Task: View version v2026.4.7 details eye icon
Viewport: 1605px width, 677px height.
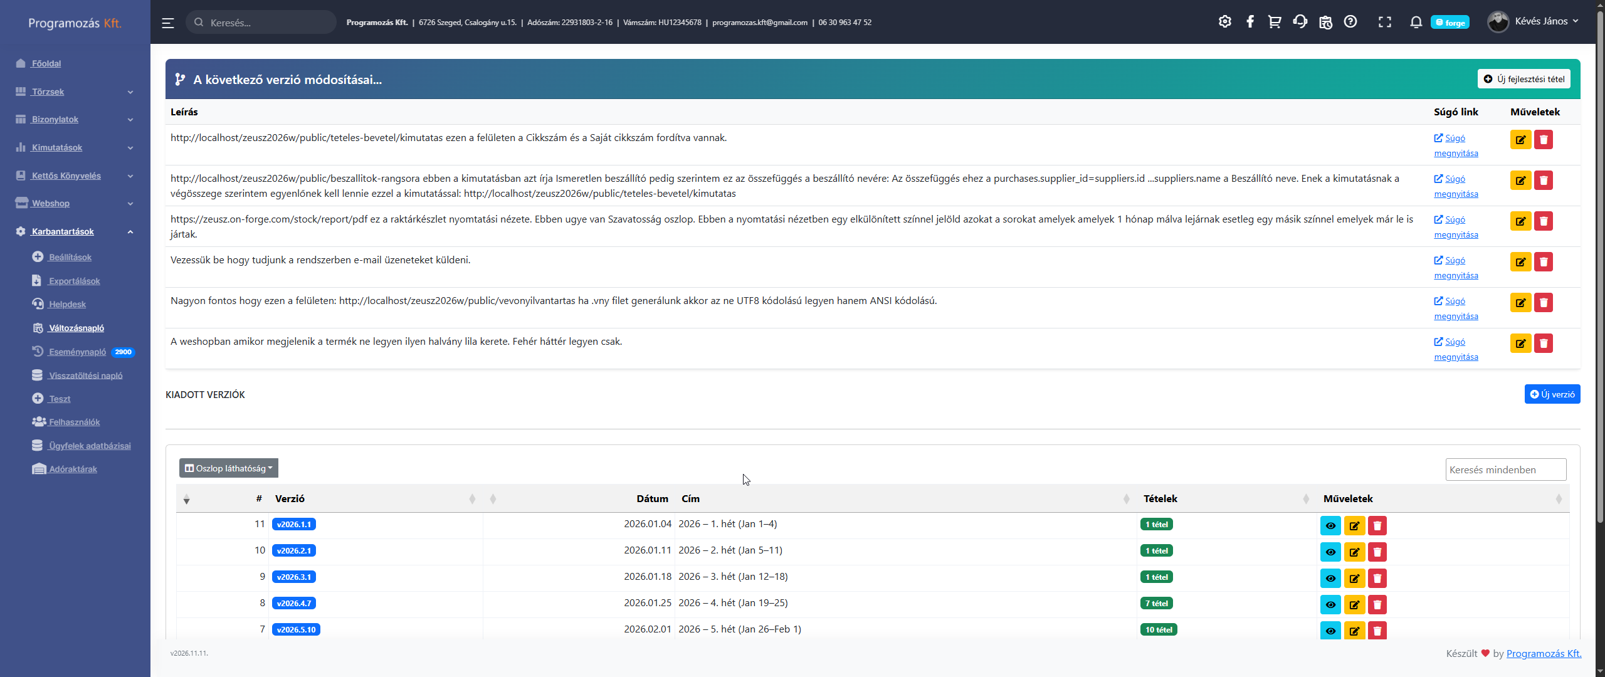Action: (x=1330, y=604)
